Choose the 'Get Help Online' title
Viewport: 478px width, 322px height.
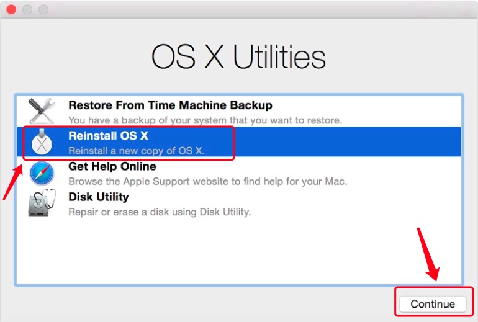click(x=112, y=167)
